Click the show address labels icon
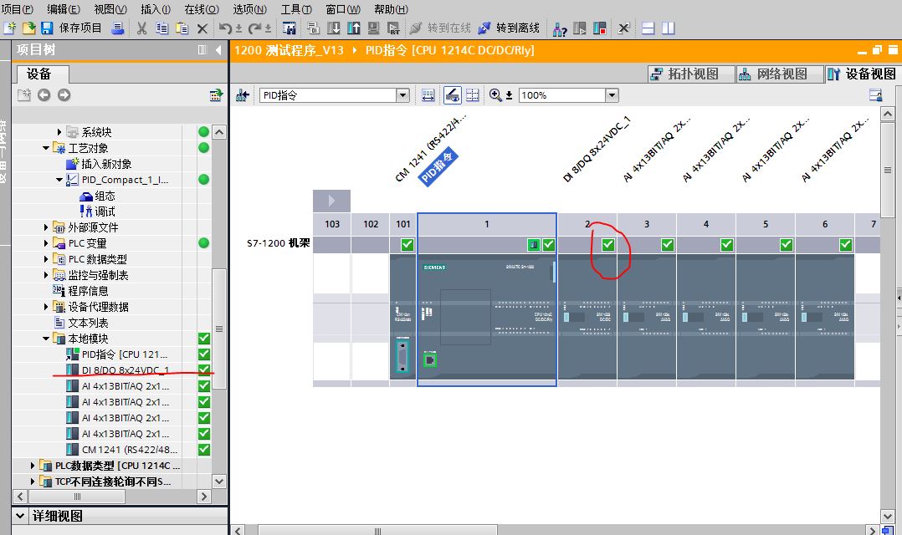 pos(428,95)
